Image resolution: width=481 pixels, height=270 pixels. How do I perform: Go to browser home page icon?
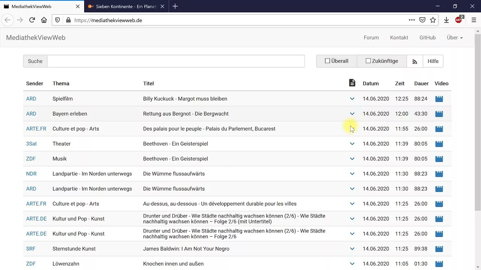coord(44,20)
